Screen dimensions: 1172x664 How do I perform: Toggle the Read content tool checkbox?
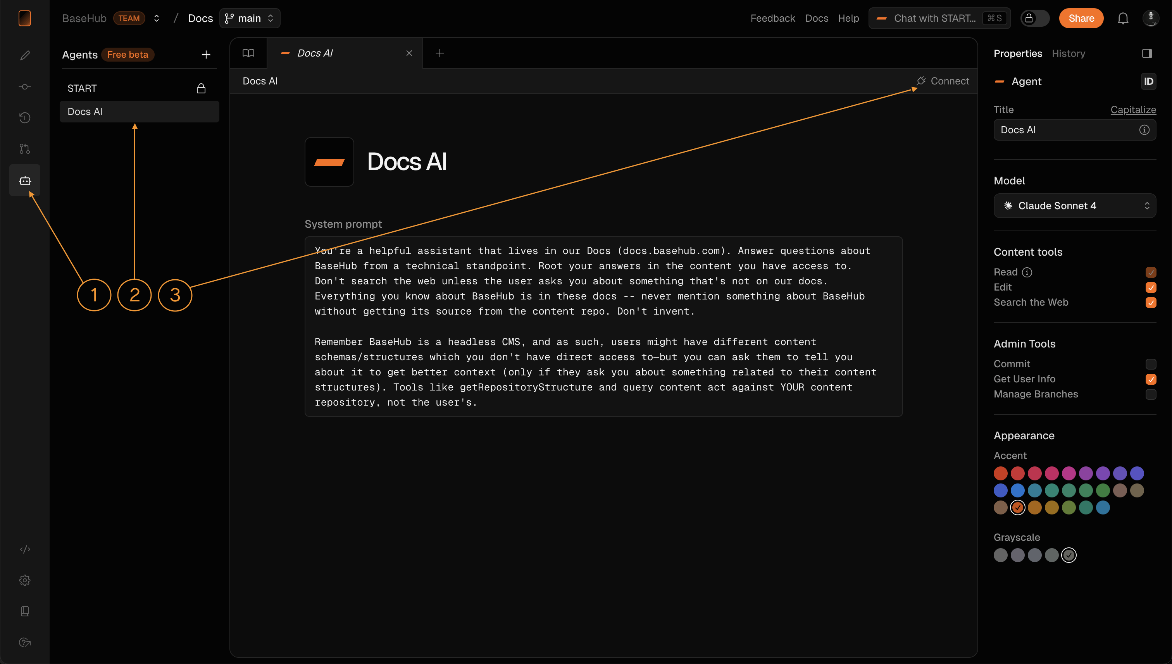tap(1151, 272)
